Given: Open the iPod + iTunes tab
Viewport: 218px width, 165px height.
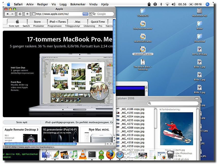Looking at the screenshot, I should (58, 22).
